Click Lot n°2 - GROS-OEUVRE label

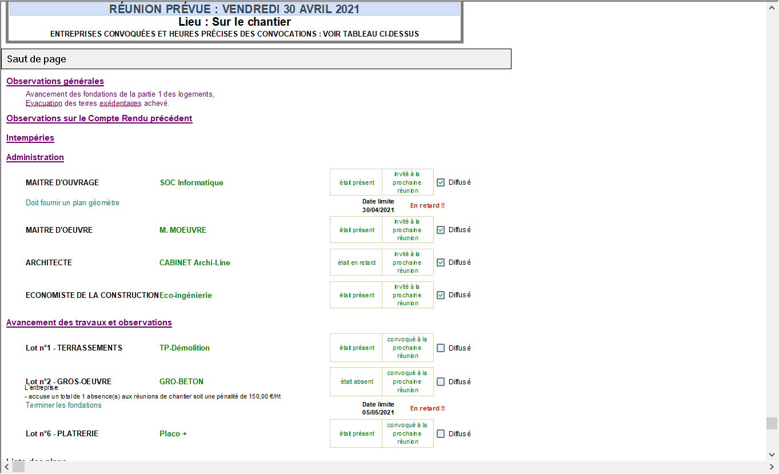pyautogui.click(x=69, y=381)
